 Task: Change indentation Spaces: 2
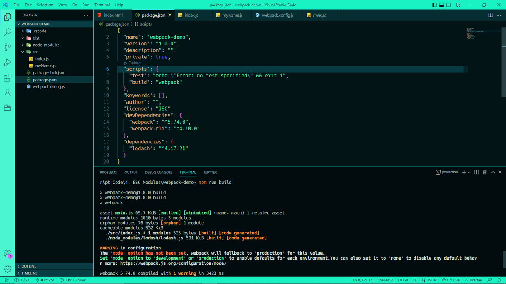point(385,280)
